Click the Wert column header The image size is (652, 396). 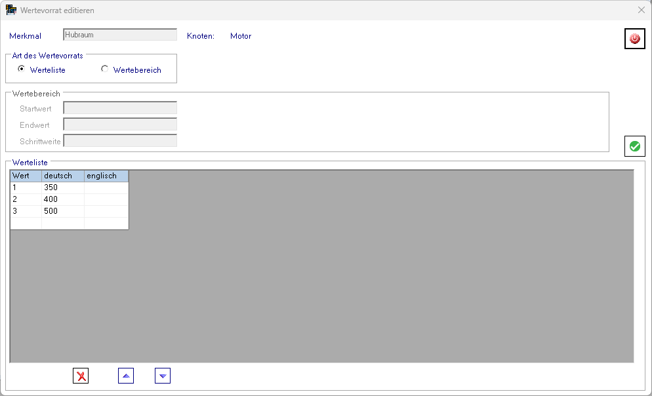click(26, 176)
